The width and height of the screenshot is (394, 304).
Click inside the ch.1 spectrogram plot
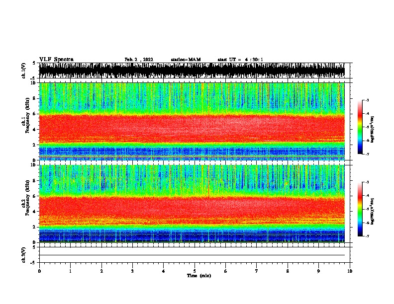[x=192, y=121]
